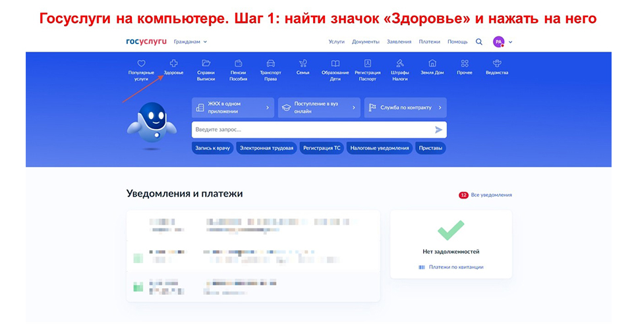This screenshot has width=636, height=329.
Task: Open Все уведомления link
Action: tap(491, 195)
